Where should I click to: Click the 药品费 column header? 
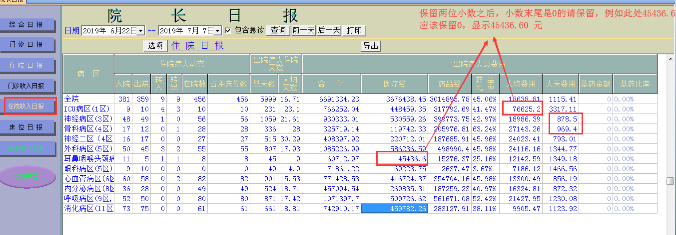[x=449, y=84]
